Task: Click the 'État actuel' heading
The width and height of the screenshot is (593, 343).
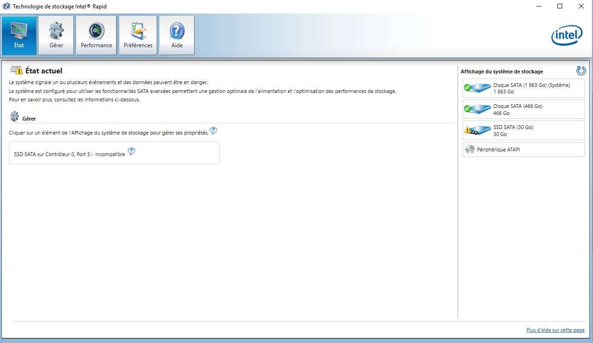Action: 43,71
